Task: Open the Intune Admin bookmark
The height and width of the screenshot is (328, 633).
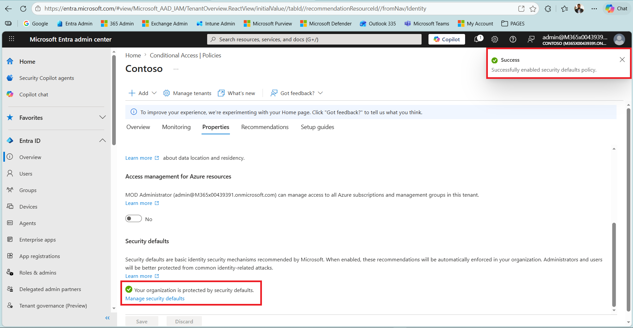Action: click(x=216, y=23)
